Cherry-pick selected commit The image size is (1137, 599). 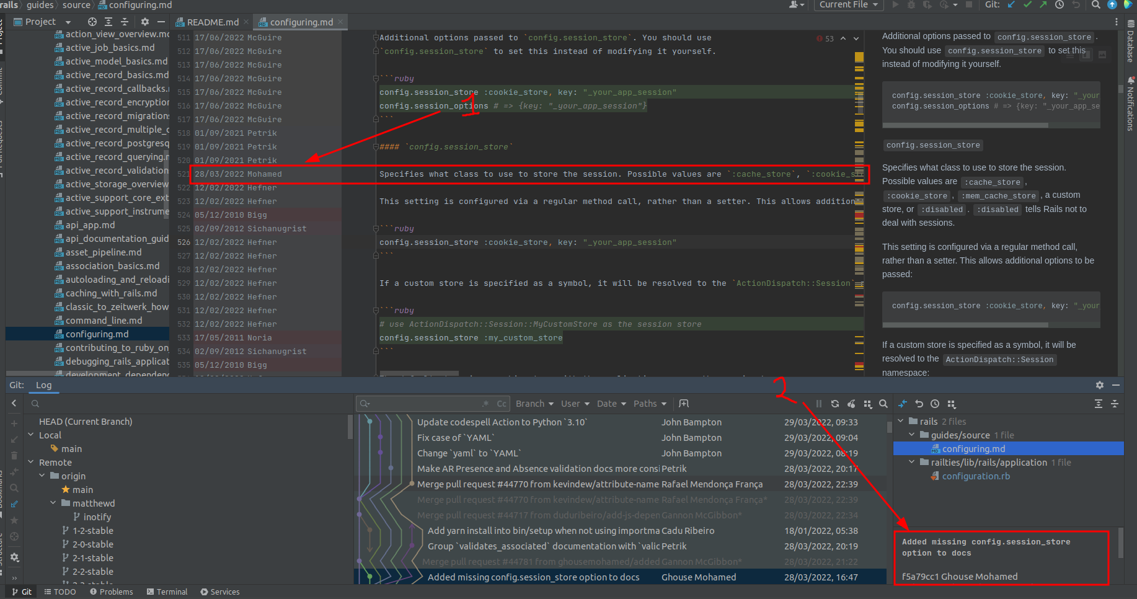click(x=851, y=404)
